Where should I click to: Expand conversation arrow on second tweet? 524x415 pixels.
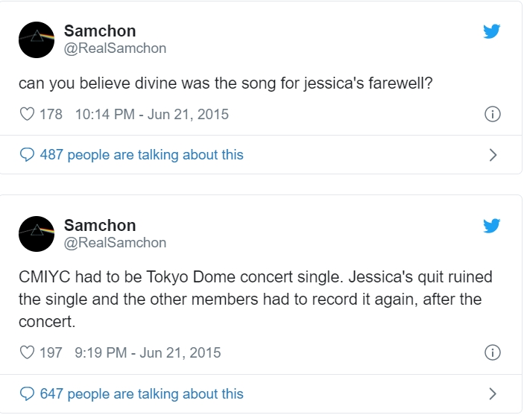(x=492, y=393)
